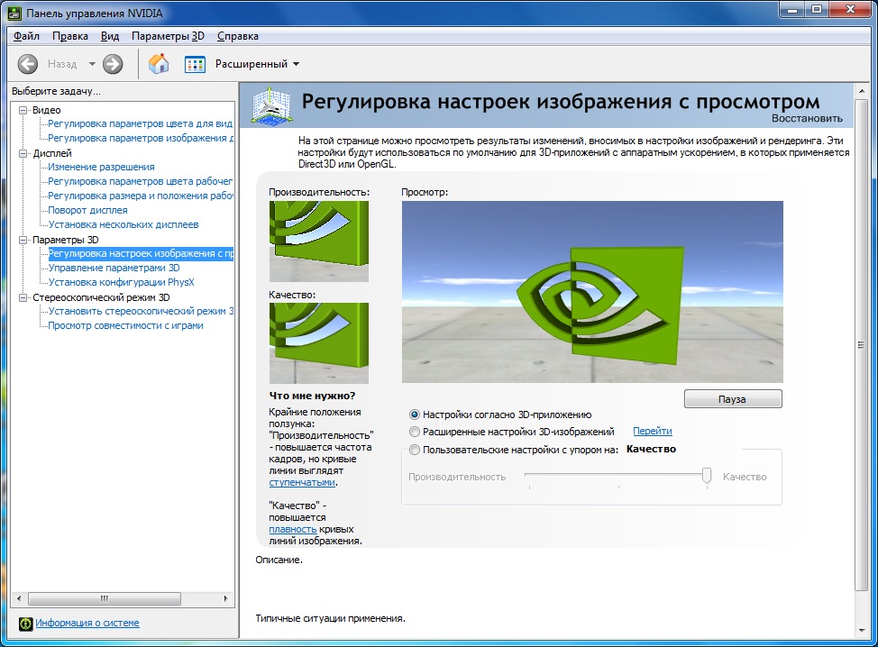
Task: Collapse the Видео tree node
Action: pos(23,110)
